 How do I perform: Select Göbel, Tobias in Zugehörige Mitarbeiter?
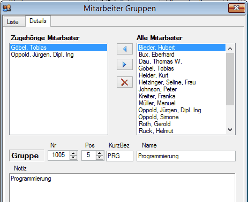(x=58, y=48)
